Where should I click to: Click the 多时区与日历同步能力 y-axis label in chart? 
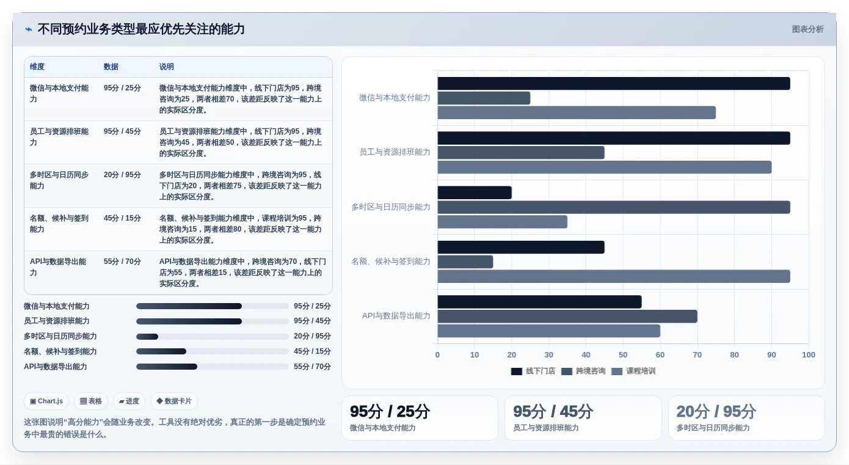click(391, 207)
